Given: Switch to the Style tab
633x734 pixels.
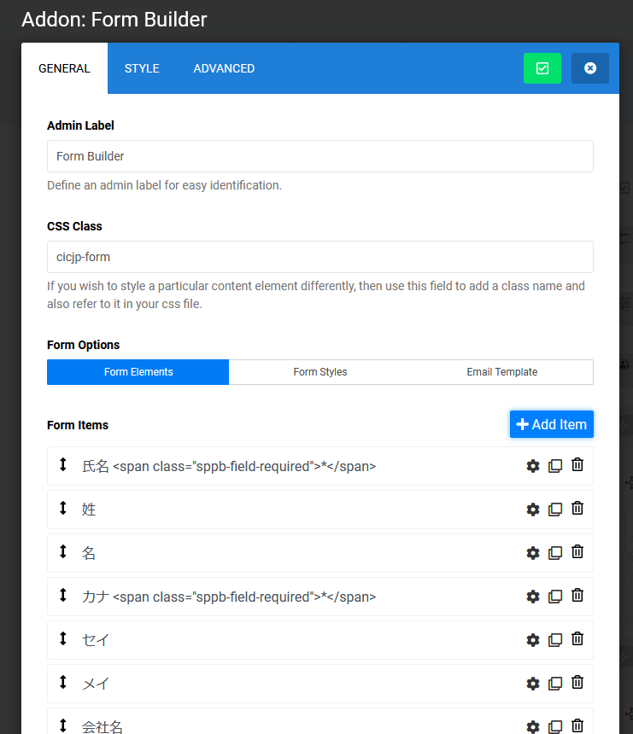Looking at the screenshot, I should pyautogui.click(x=142, y=68).
